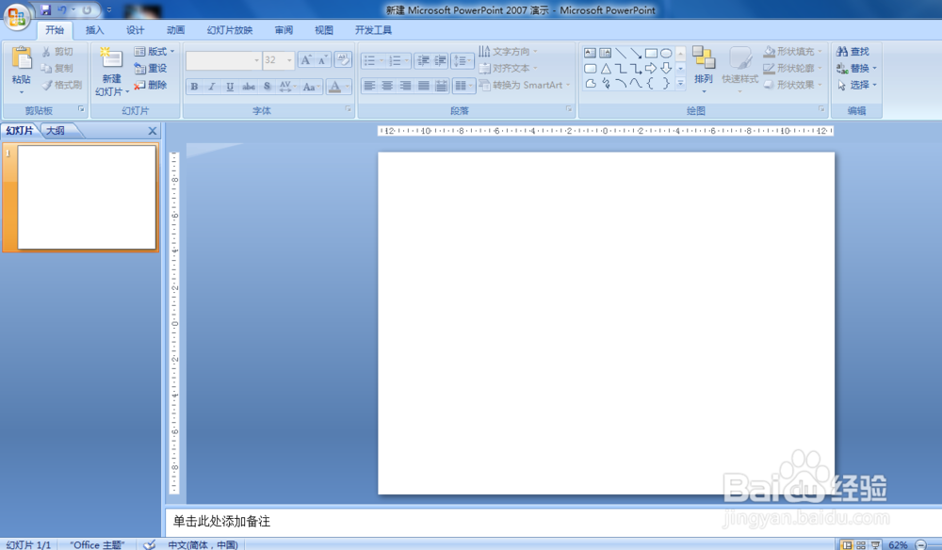Select the Line shape in shapes gallery
Screen dimensions: 942x550
621,53
